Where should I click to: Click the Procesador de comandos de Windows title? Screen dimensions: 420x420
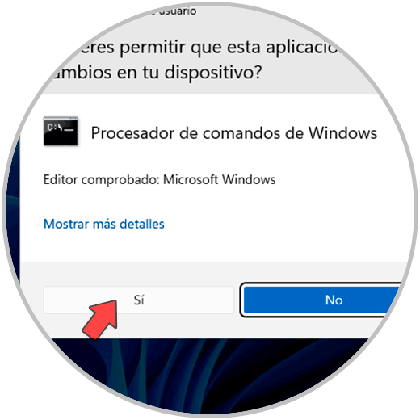coord(234,133)
